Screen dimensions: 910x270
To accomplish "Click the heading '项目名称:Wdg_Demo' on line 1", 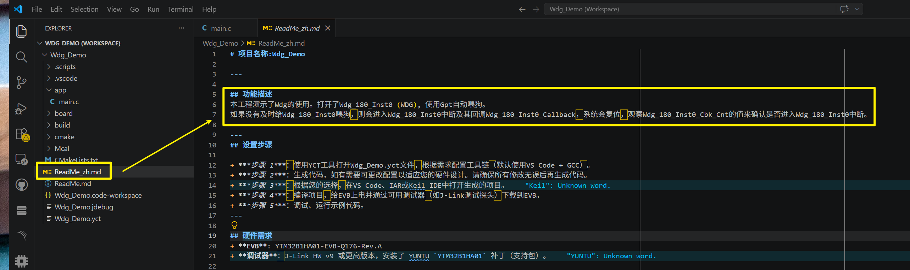I will (271, 54).
